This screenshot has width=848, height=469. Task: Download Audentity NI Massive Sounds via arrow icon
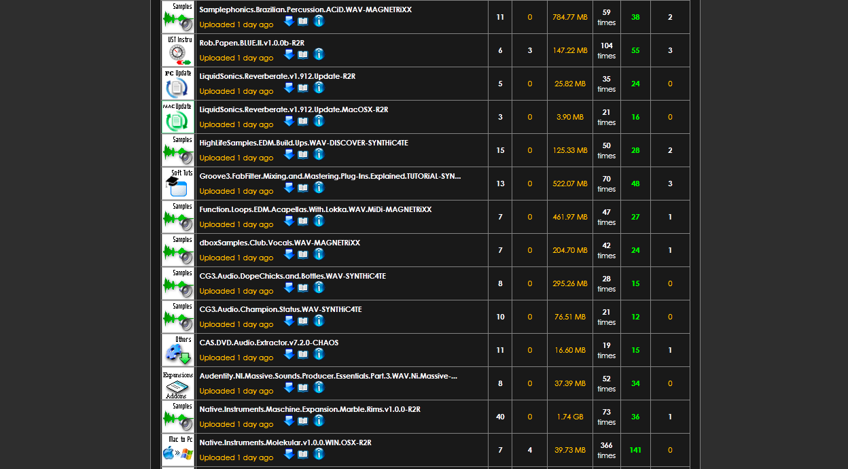(289, 387)
